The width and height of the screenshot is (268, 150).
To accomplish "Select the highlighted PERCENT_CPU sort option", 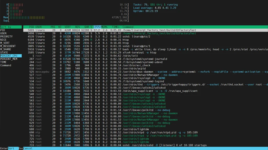I will 11,56.
